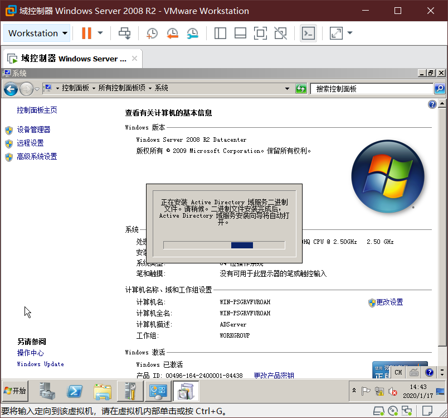Viewport: 448px width, 418px height.
Task: Click the VMware pause VM icon
Action: tap(86, 33)
